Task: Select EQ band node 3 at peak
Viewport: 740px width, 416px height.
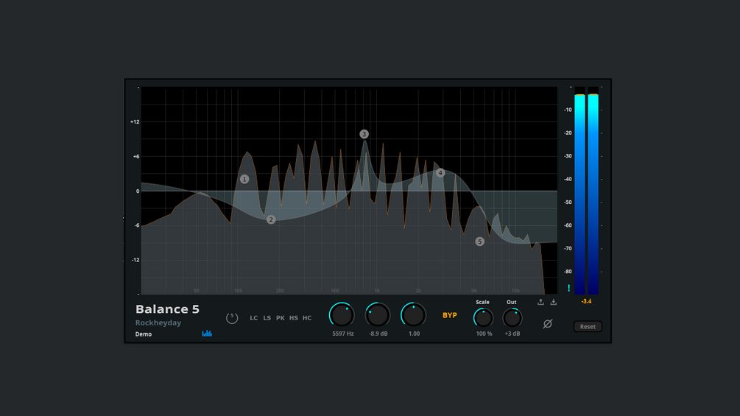Action: click(x=364, y=135)
